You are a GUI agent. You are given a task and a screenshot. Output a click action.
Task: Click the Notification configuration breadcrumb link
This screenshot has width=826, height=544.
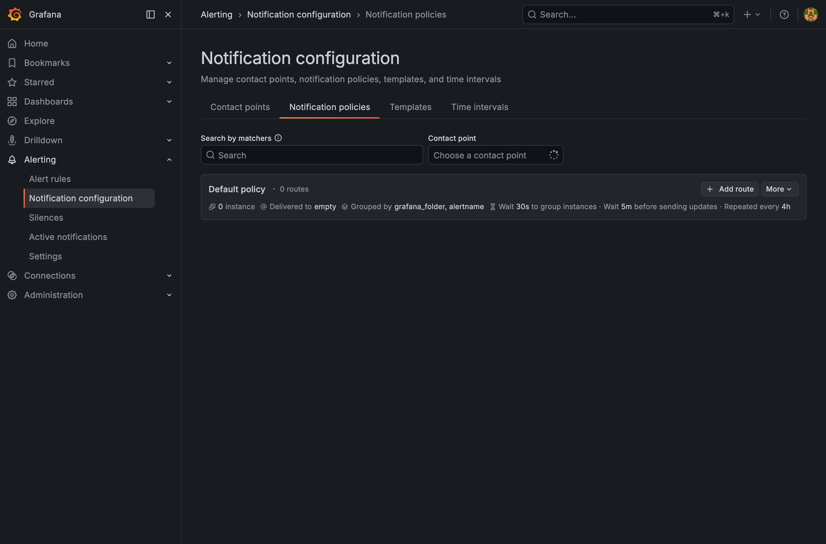tap(299, 14)
